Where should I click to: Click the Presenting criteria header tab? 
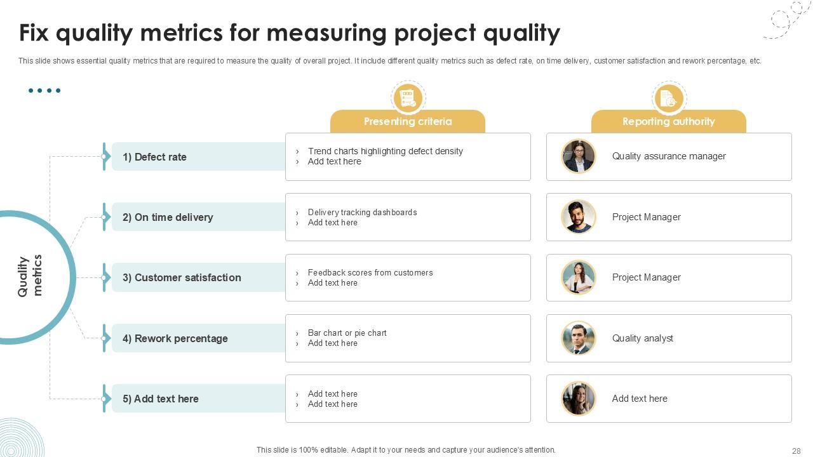click(408, 121)
